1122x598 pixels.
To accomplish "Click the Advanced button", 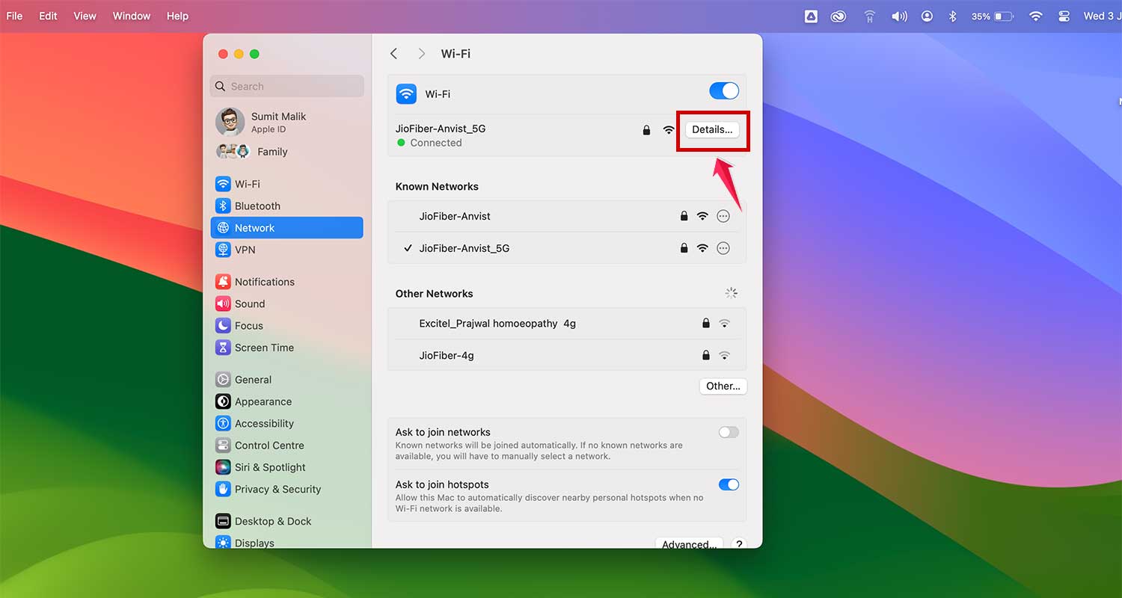I will (x=688, y=544).
